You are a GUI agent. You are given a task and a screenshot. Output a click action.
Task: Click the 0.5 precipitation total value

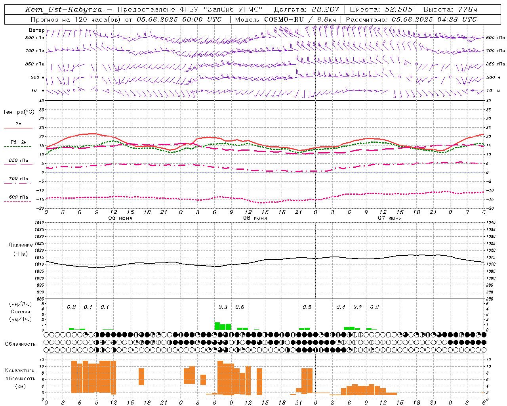tap(307, 307)
